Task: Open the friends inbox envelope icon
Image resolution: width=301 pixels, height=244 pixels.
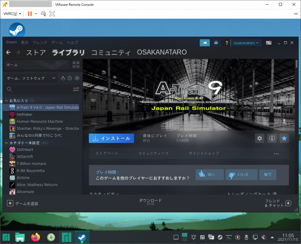Action: 216,43
